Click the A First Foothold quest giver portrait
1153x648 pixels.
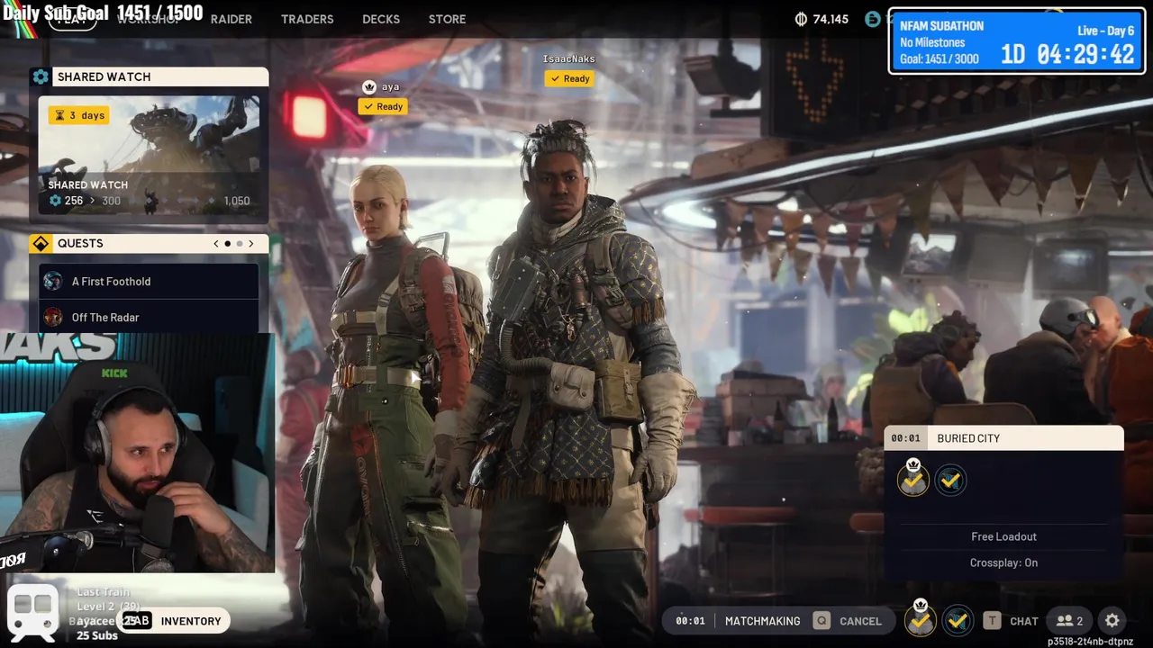point(53,281)
